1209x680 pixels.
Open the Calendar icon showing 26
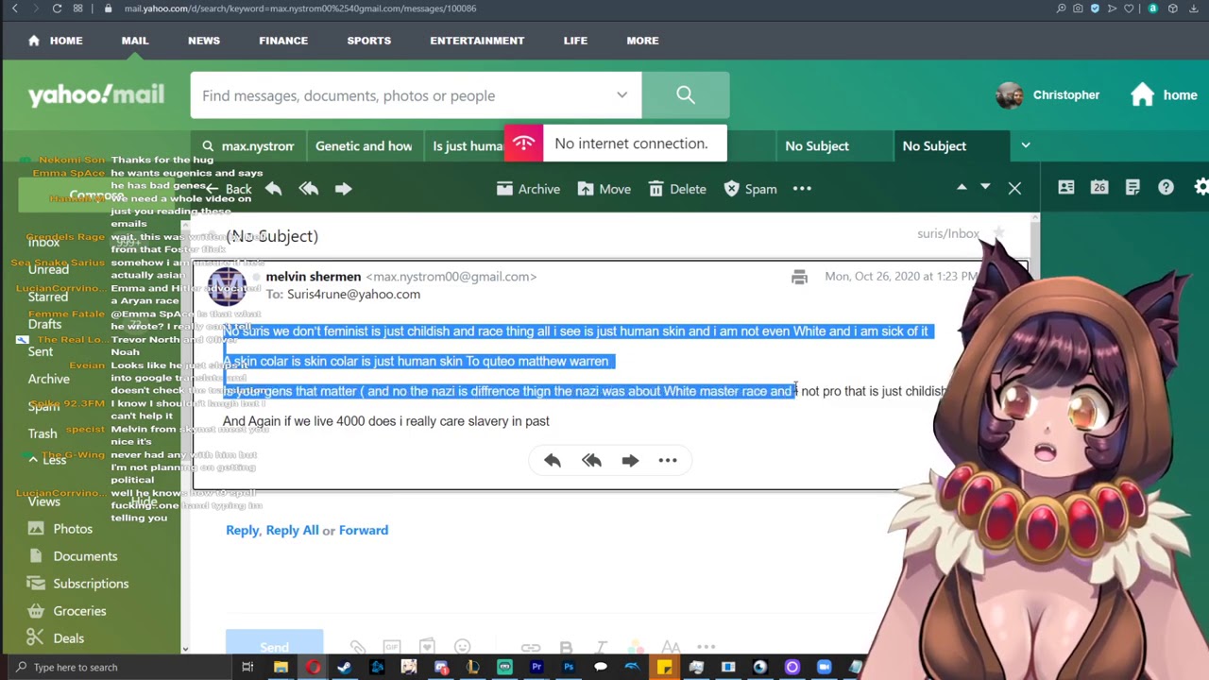coord(1098,188)
